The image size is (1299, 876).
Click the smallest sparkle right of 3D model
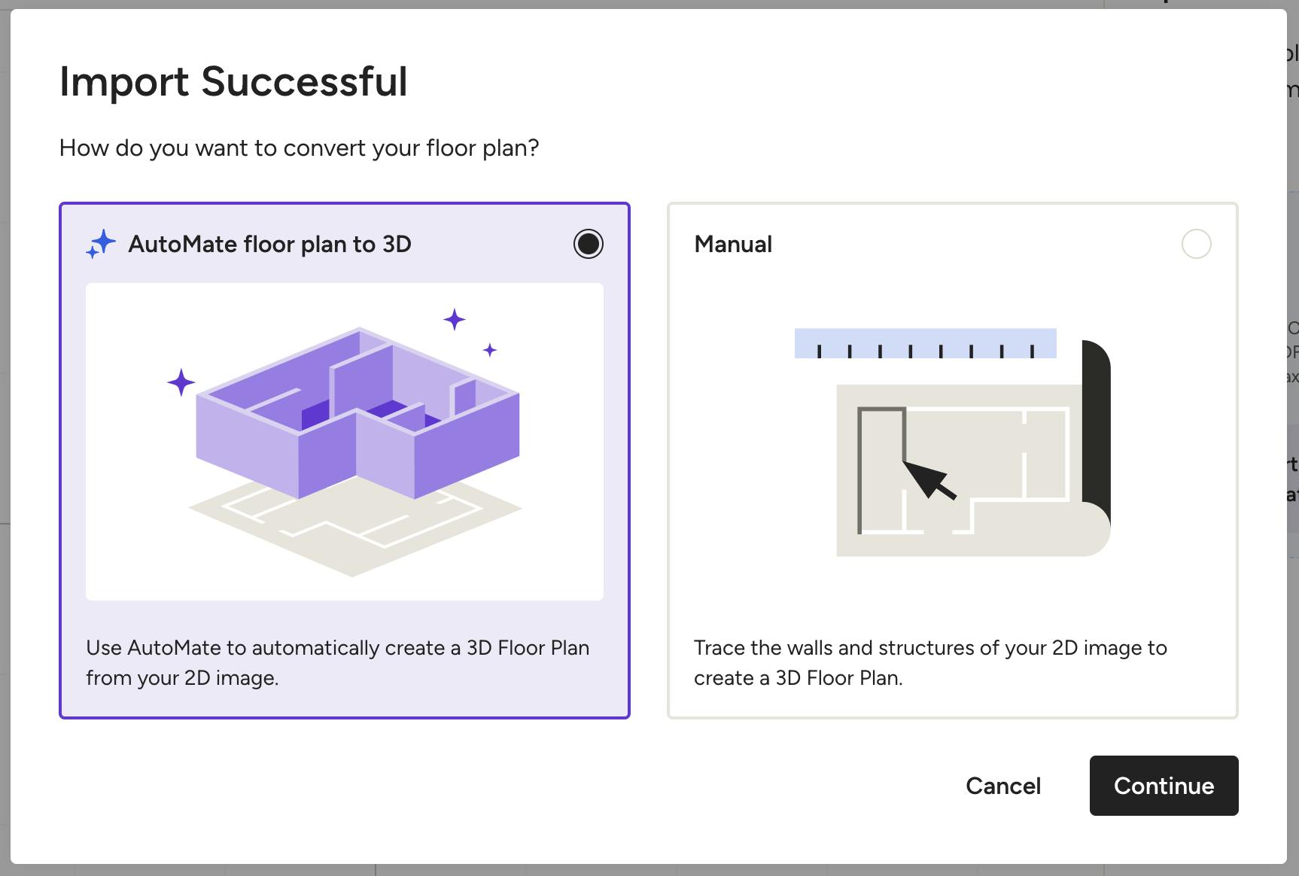coord(490,350)
